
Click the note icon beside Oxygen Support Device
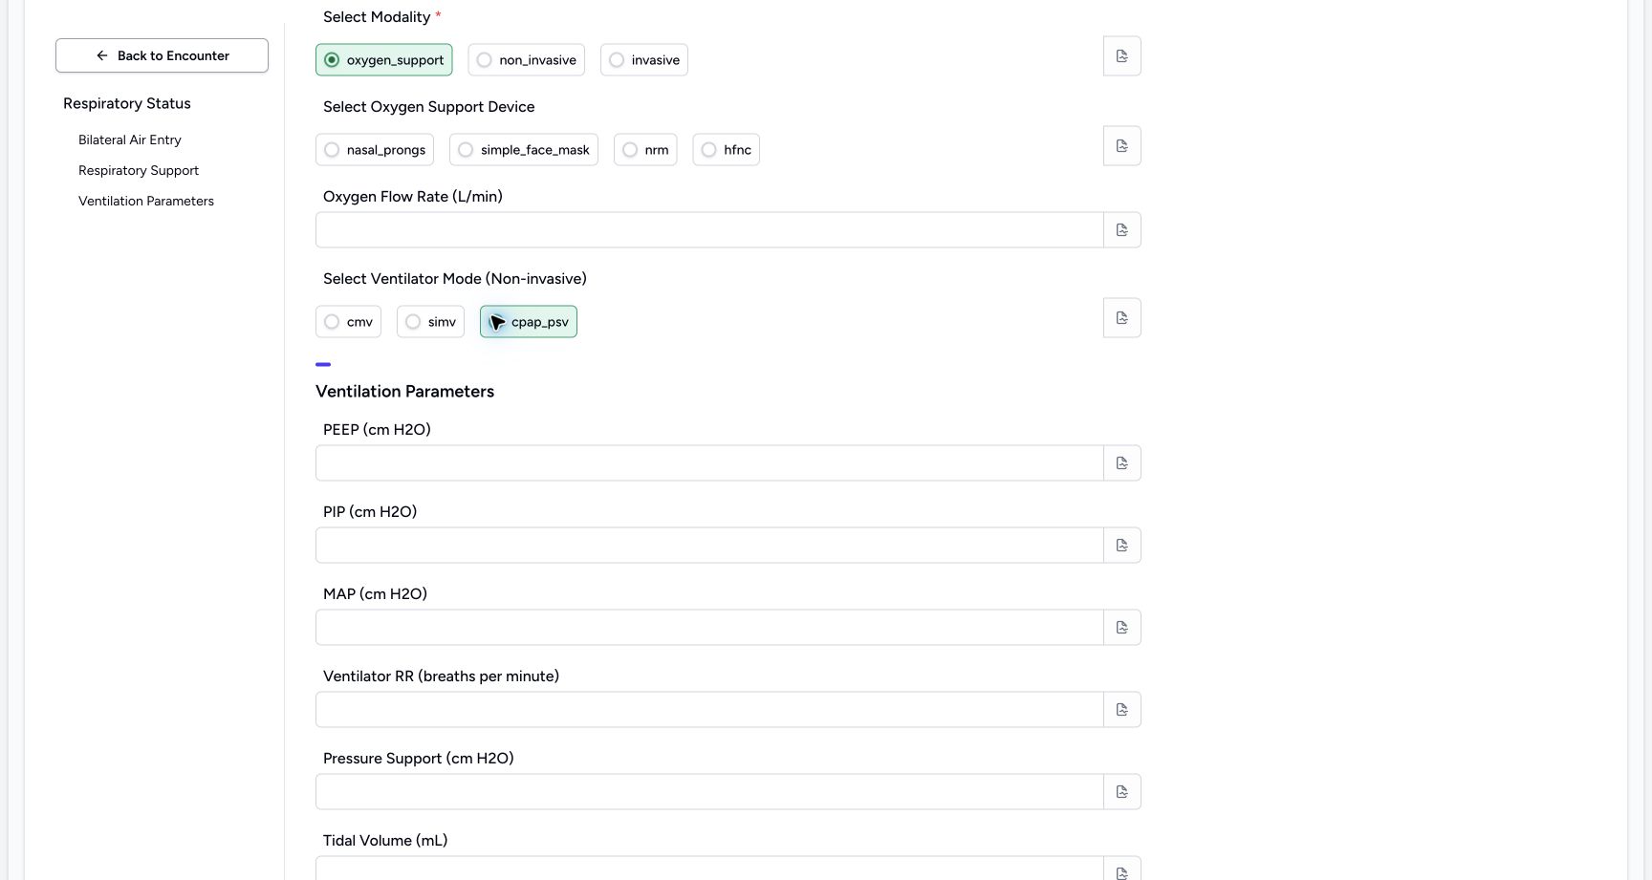[1122, 146]
